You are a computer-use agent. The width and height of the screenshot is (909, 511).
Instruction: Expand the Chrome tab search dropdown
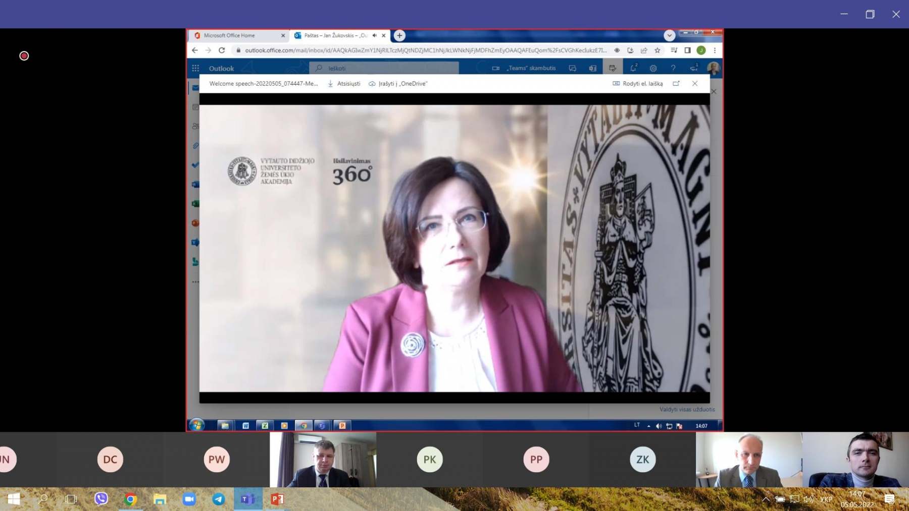[669, 35]
